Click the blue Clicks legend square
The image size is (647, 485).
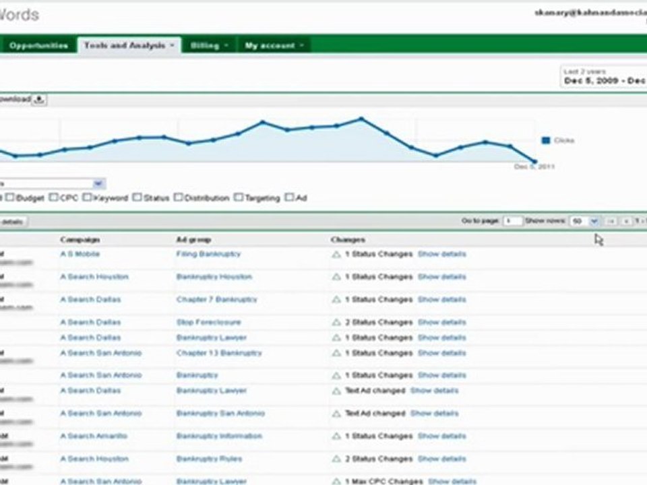545,141
